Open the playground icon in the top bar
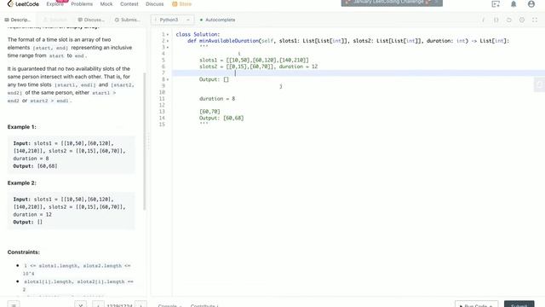Viewport: 545px width, 307px height. point(496,4)
